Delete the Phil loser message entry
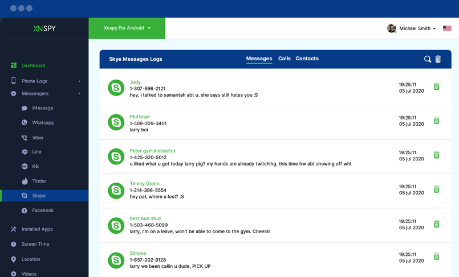The image size is (459, 277). pos(436,121)
